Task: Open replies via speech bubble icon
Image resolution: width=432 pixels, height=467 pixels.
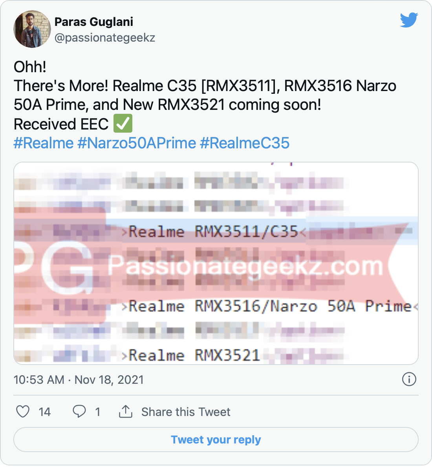Action: [79, 412]
